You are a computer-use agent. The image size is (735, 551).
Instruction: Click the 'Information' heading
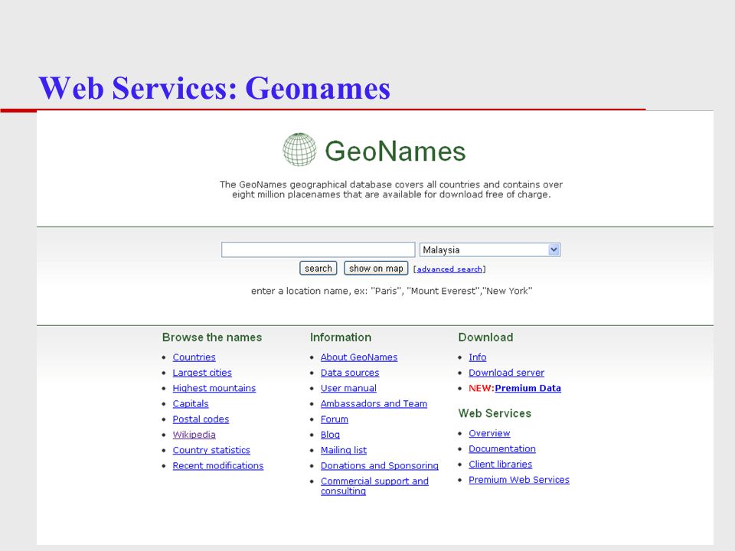[x=341, y=337]
